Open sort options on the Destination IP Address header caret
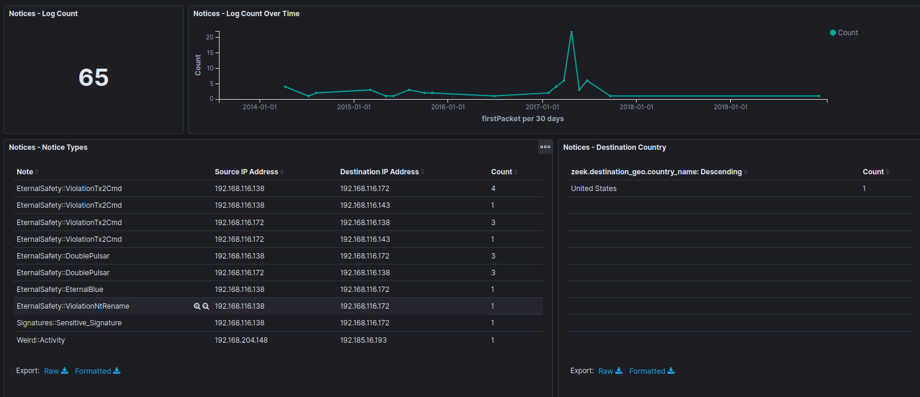Image resolution: width=920 pixels, height=397 pixels. point(424,171)
